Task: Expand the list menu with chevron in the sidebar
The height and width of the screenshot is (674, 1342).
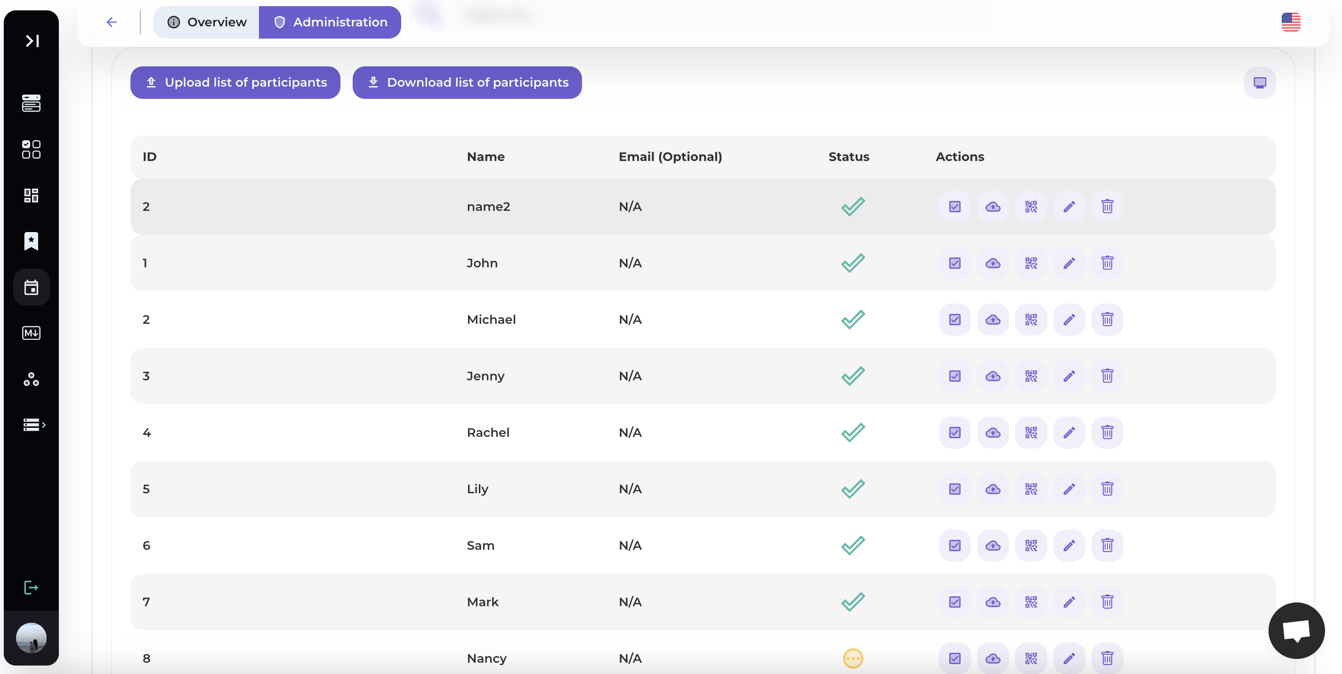Action: coord(34,425)
